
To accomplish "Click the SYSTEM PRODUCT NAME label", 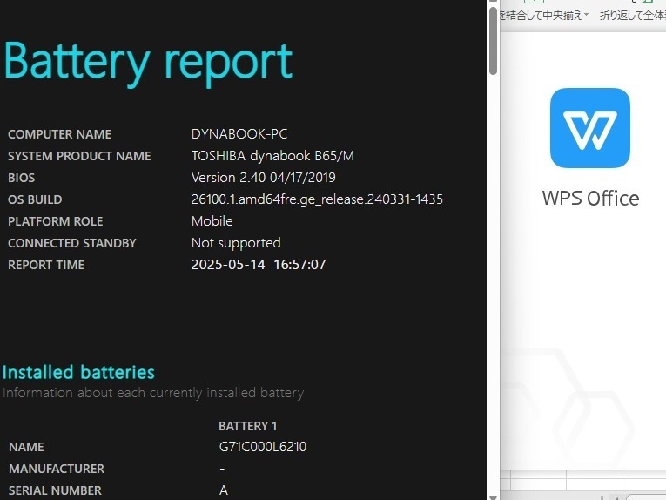I will pos(79,156).
